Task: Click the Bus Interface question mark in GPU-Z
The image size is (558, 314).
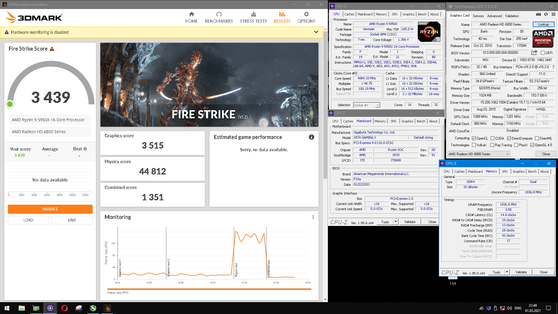Action: [x=553, y=67]
